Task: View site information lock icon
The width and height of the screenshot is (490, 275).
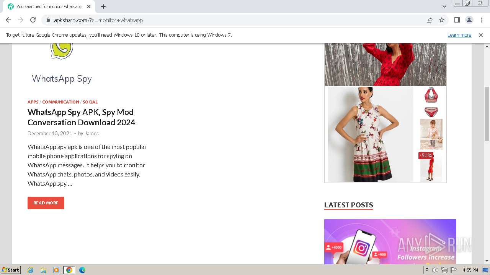Action: click(x=48, y=20)
